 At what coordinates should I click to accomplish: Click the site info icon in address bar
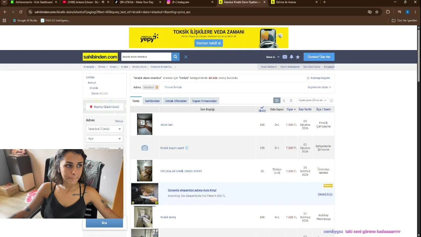[x=30, y=12]
